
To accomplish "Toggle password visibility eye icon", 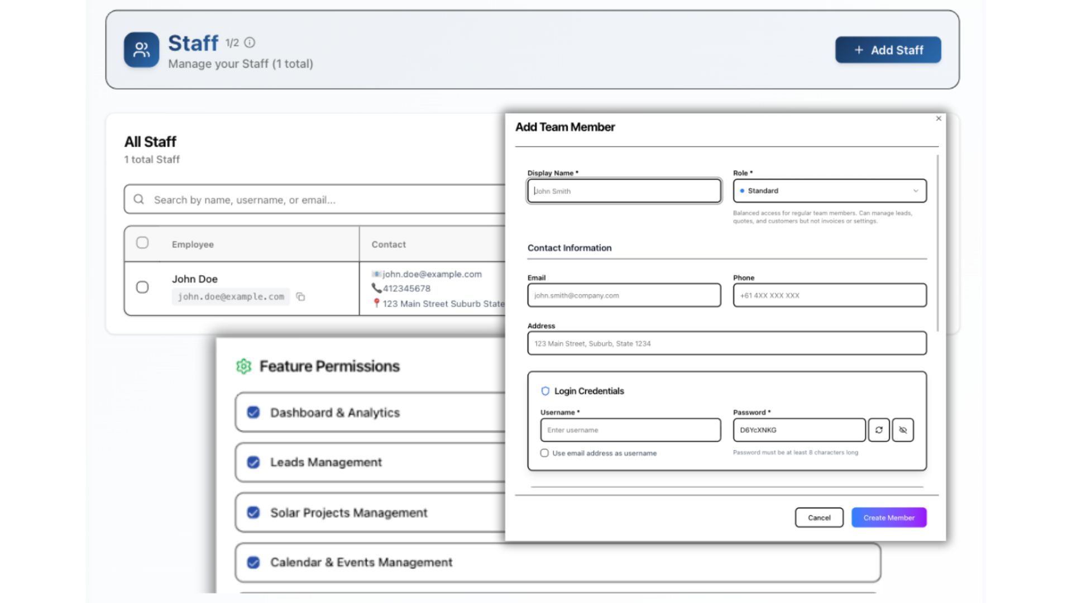I will coord(903,430).
